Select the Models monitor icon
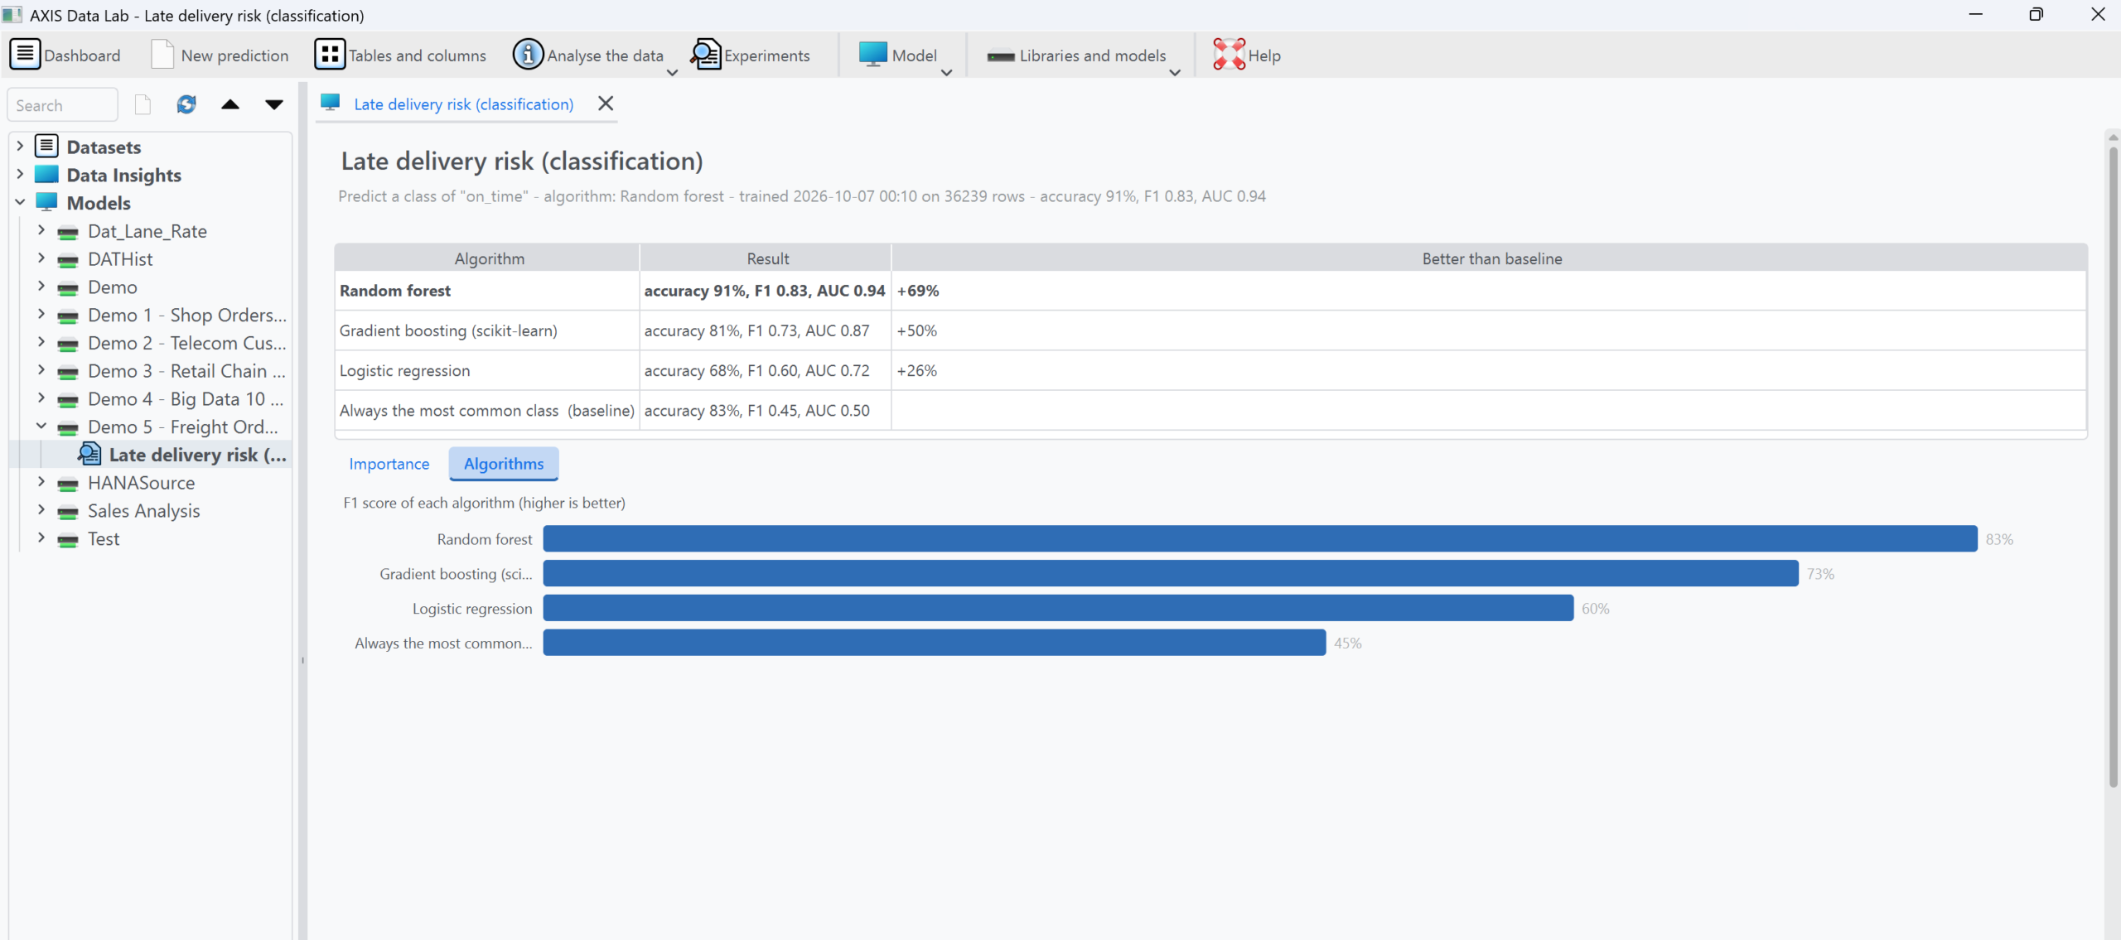The height and width of the screenshot is (940, 2121). coord(46,203)
